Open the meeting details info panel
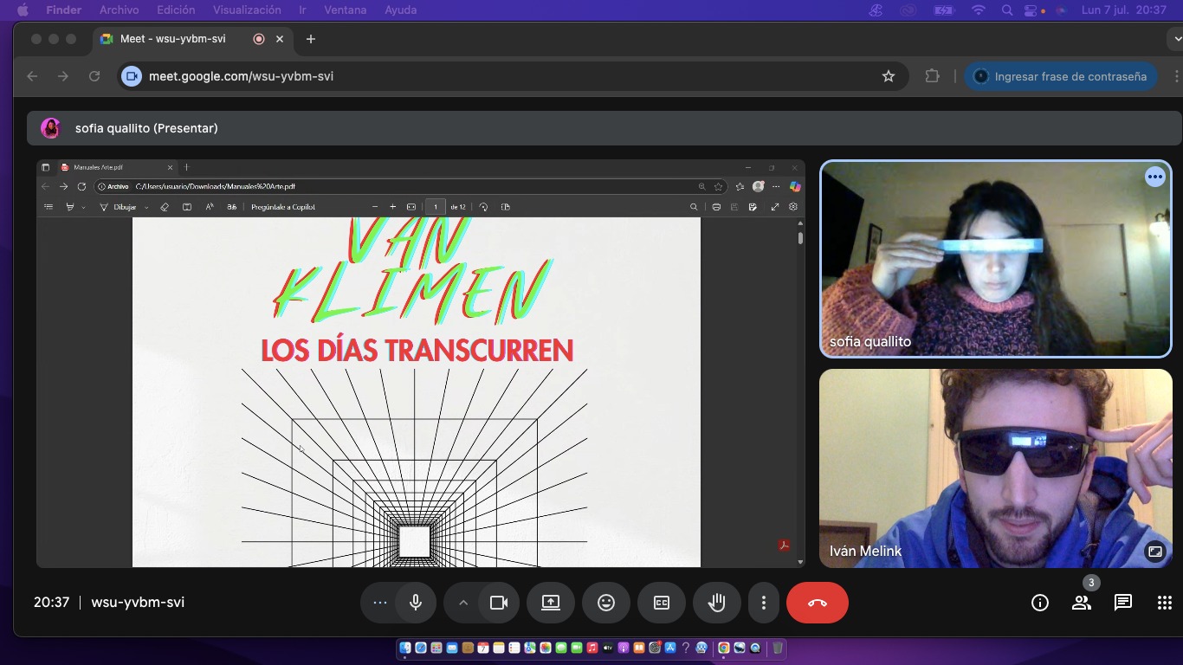 tap(1039, 602)
